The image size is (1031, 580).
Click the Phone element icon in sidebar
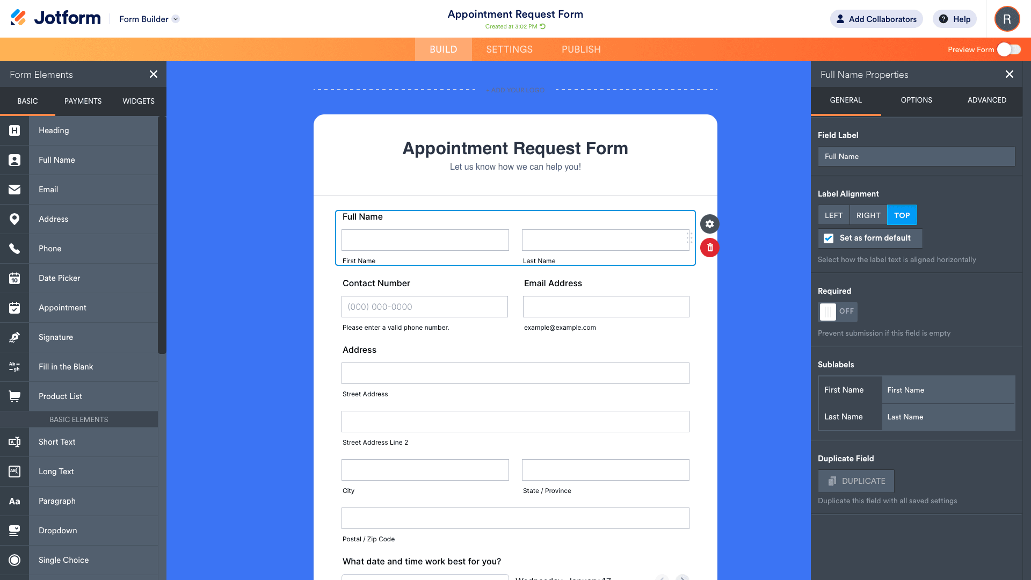point(14,248)
